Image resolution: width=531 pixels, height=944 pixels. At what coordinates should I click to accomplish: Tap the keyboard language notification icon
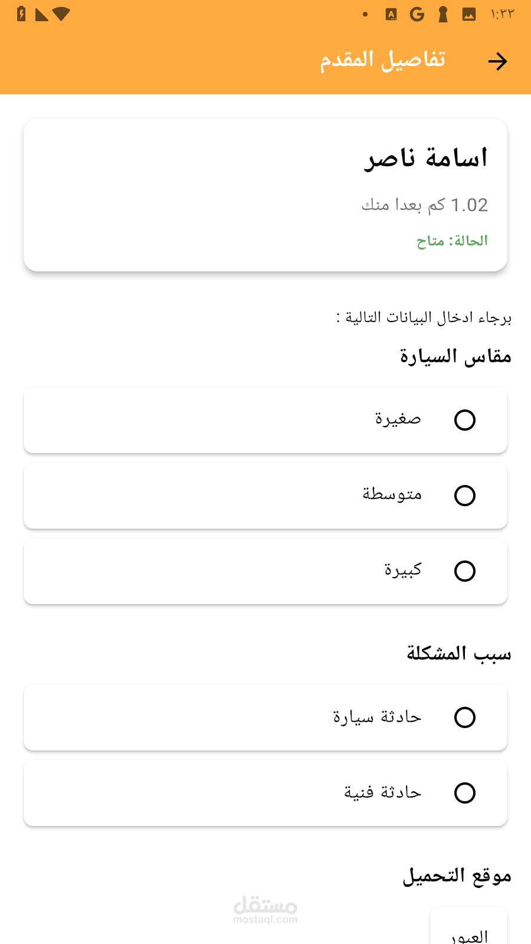(x=391, y=14)
